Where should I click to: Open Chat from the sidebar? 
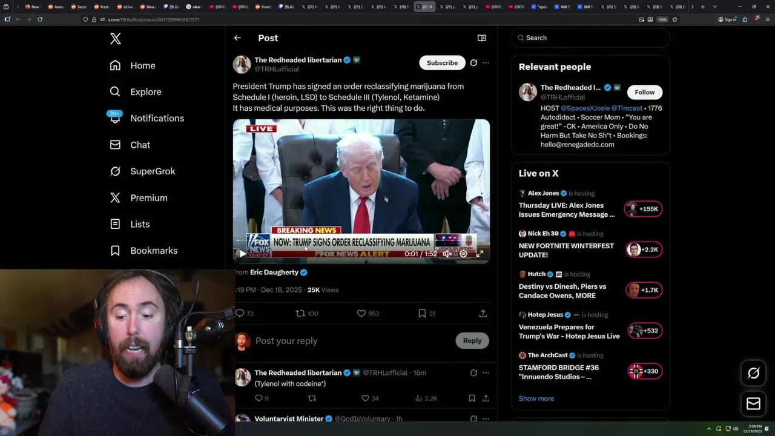click(130, 145)
